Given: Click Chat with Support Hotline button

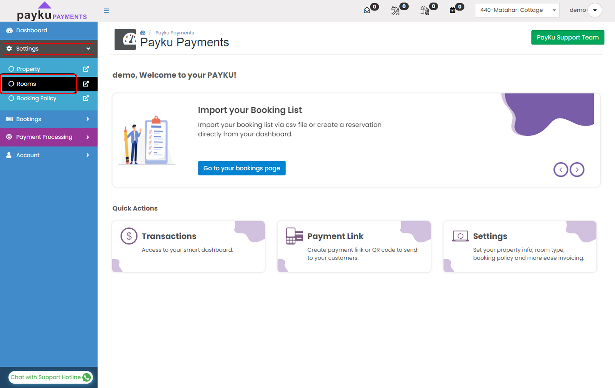Looking at the screenshot, I should pos(51,377).
